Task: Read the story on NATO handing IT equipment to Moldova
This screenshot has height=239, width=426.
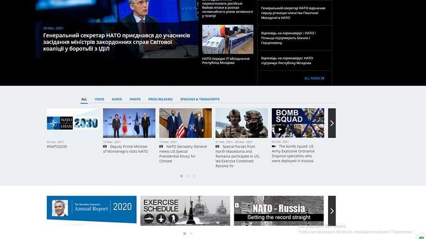Action: tap(226, 61)
